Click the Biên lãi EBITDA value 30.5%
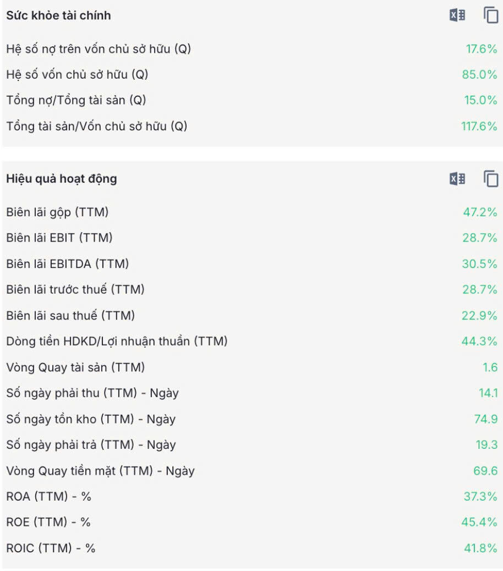The width and height of the screenshot is (503, 571). 479,263
